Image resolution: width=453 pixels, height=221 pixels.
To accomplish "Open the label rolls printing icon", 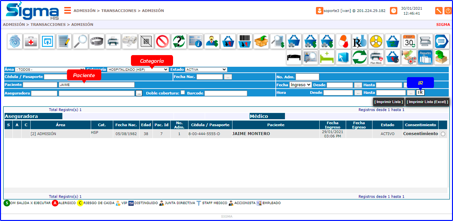I will point(129,42).
